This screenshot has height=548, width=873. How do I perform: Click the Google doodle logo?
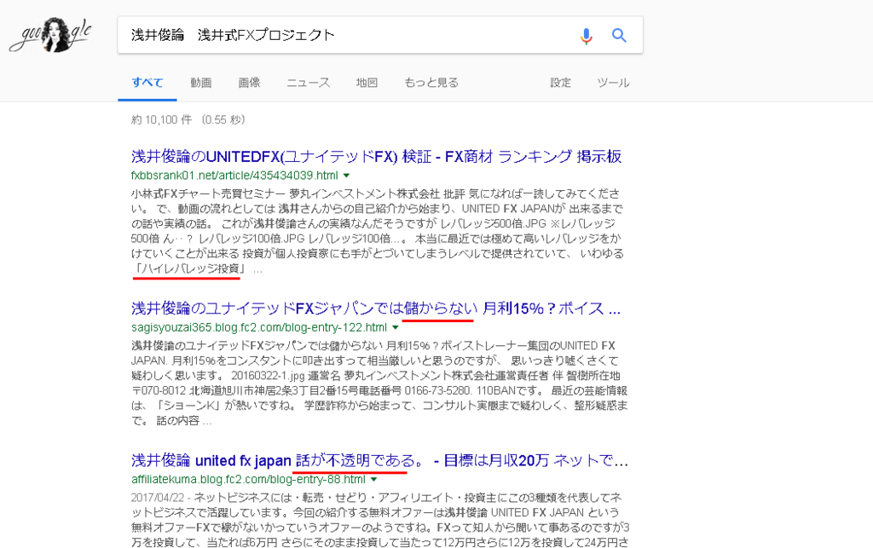[x=50, y=34]
